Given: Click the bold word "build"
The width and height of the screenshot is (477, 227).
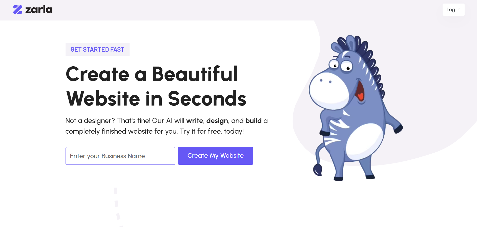Looking at the screenshot, I should 253,121.
